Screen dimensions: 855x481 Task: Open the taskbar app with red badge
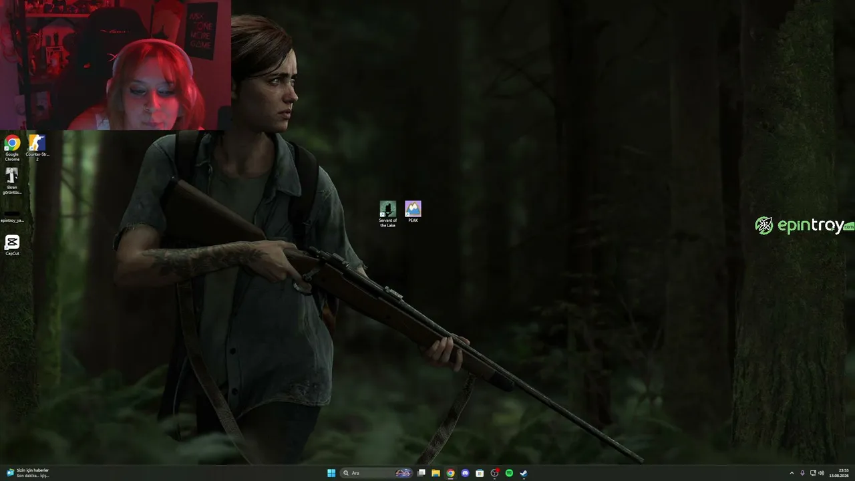pos(495,473)
